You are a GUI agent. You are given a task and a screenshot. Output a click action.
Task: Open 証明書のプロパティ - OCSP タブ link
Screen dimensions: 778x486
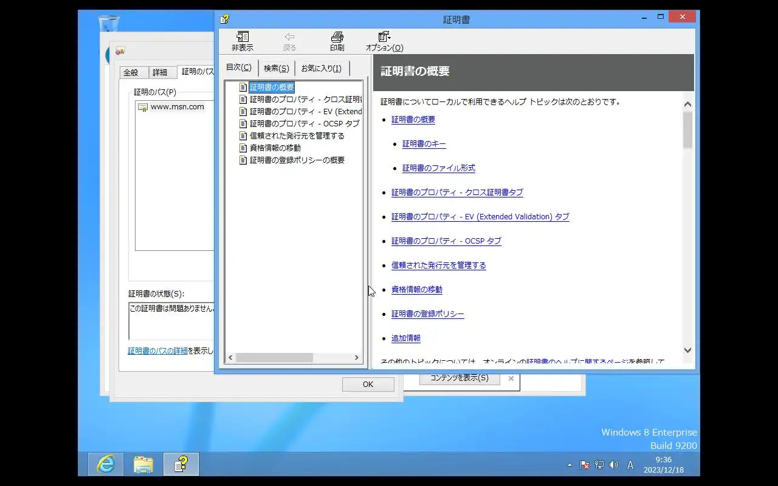(446, 241)
